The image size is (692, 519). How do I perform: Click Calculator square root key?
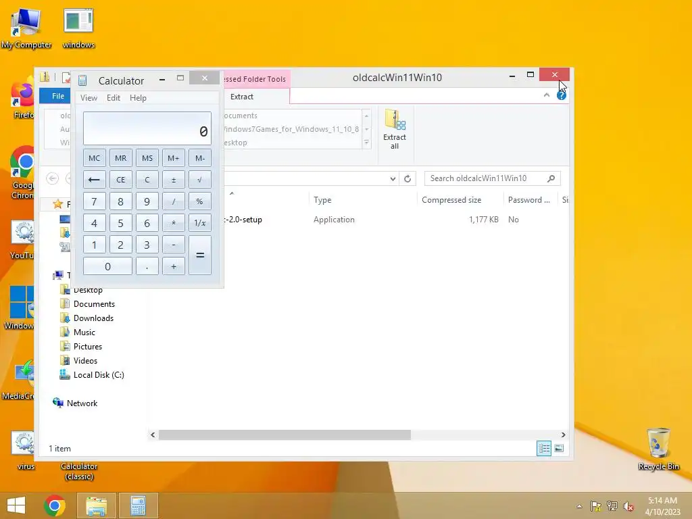click(200, 180)
